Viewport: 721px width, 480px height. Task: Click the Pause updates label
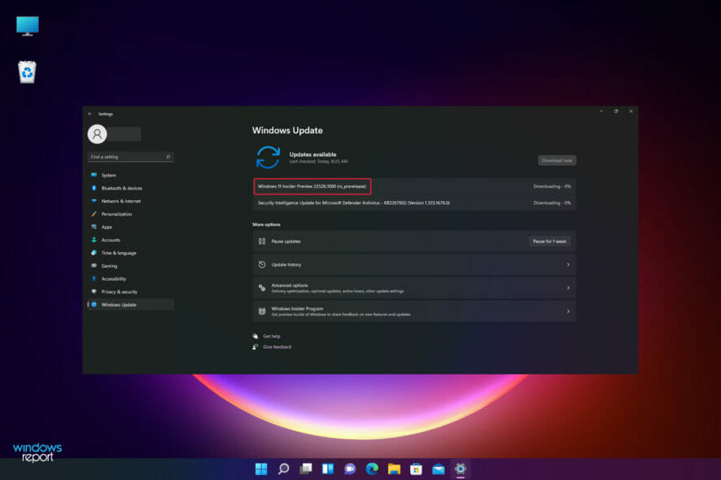286,242
